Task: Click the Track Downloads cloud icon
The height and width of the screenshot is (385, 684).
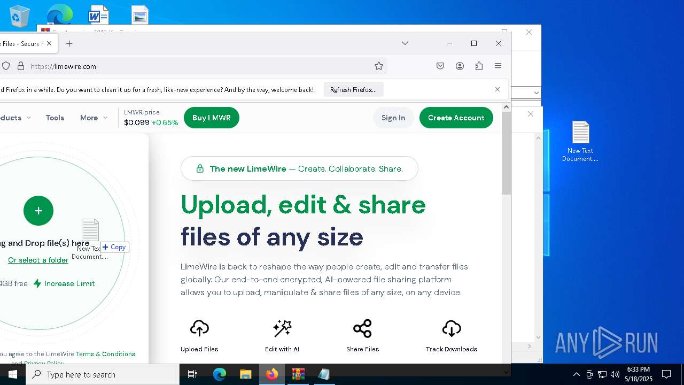Action: tap(452, 328)
